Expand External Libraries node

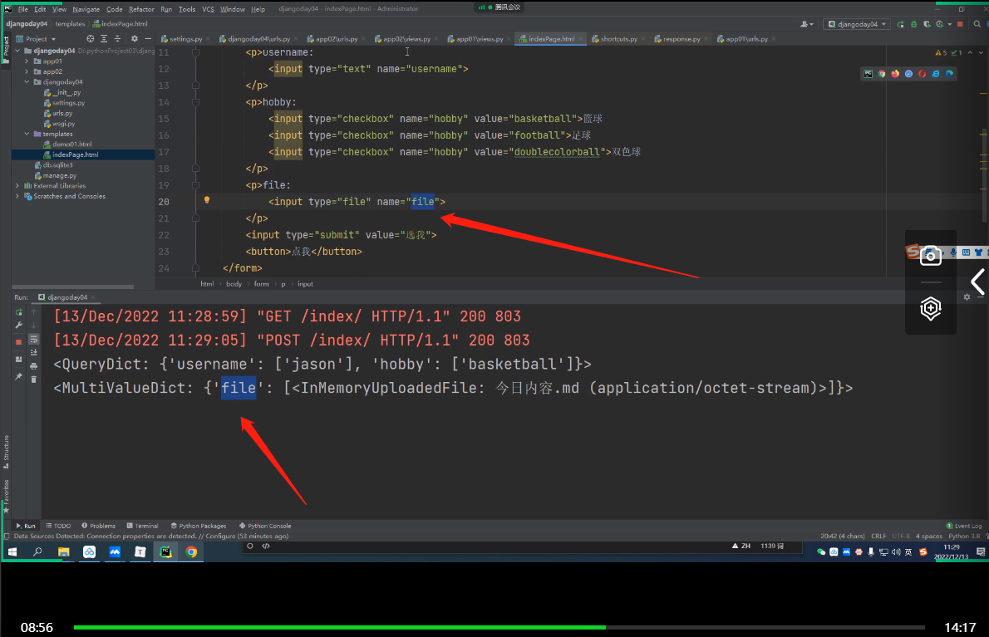pos(17,185)
